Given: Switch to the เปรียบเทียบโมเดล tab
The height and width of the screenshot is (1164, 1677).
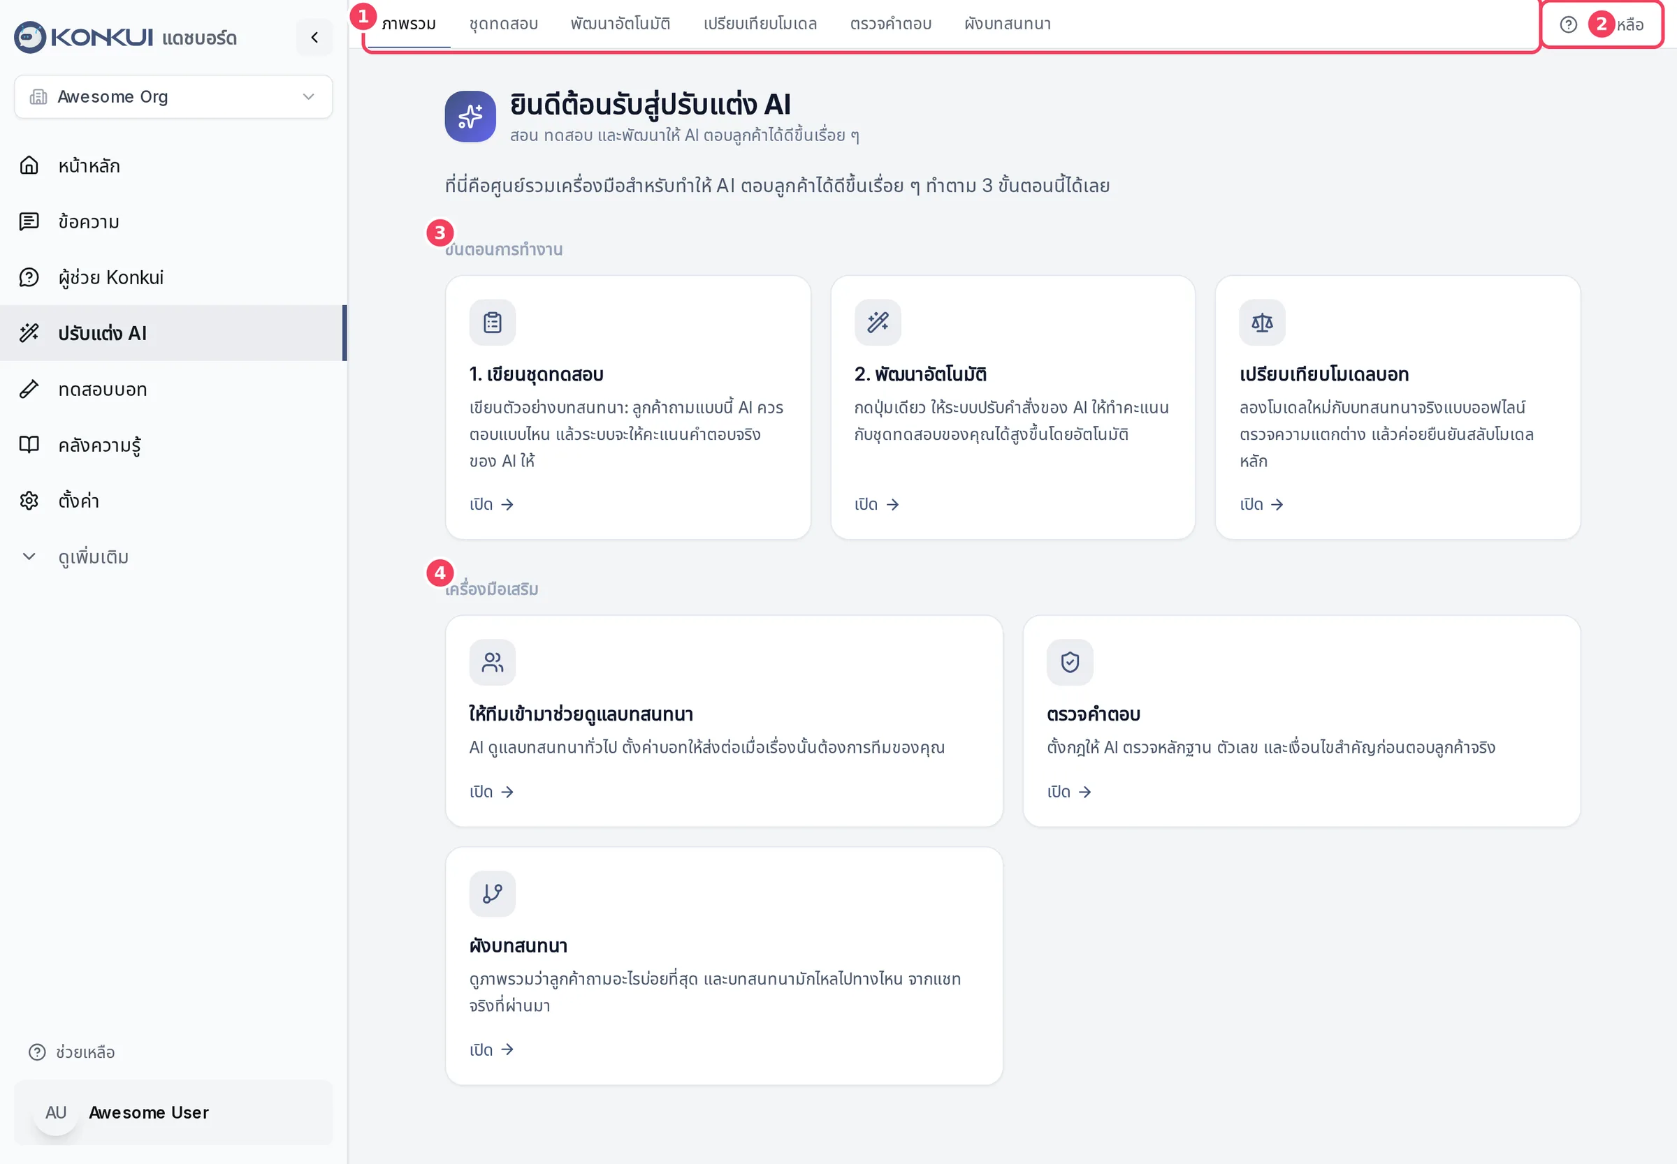Looking at the screenshot, I should click(x=760, y=24).
